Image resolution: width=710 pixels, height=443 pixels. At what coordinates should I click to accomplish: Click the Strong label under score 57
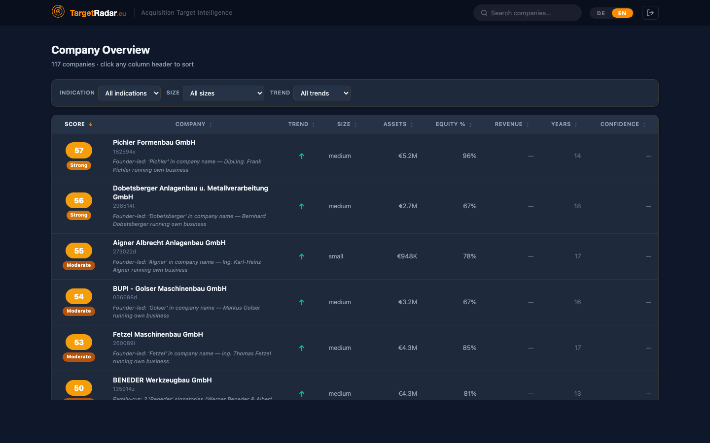[x=79, y=165]
